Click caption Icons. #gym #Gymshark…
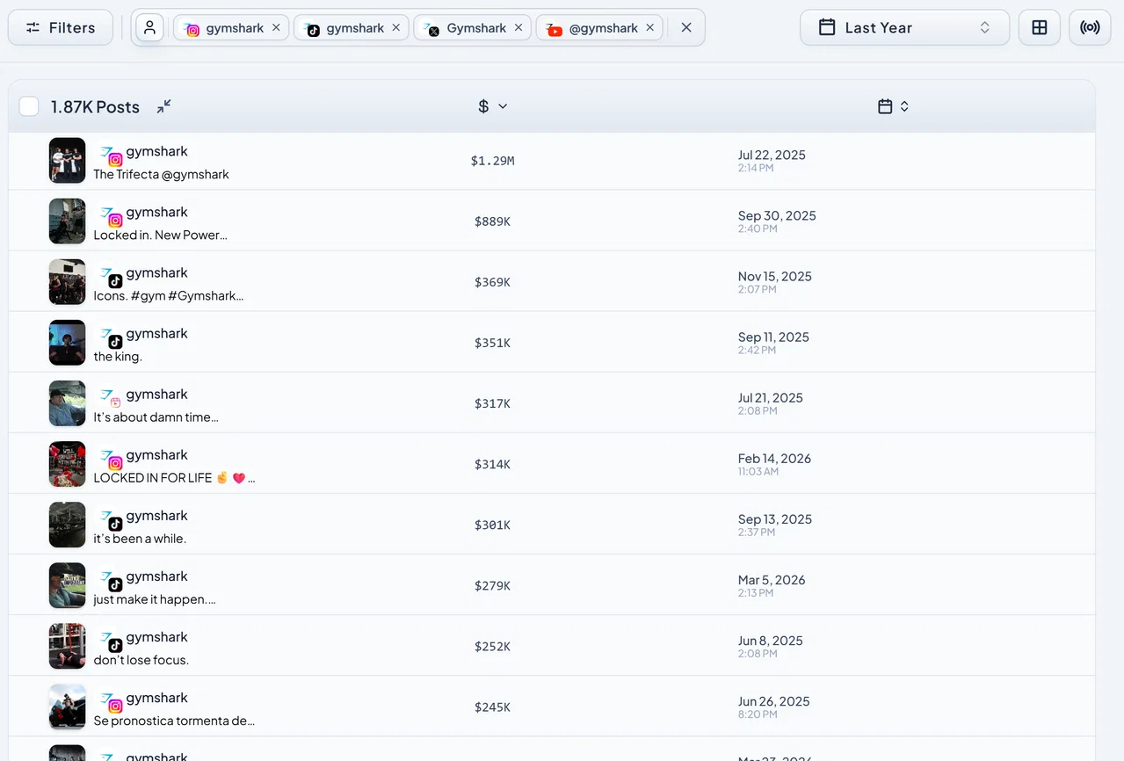Viewport: 1124px width, 761px height. (x=169, y=295)
